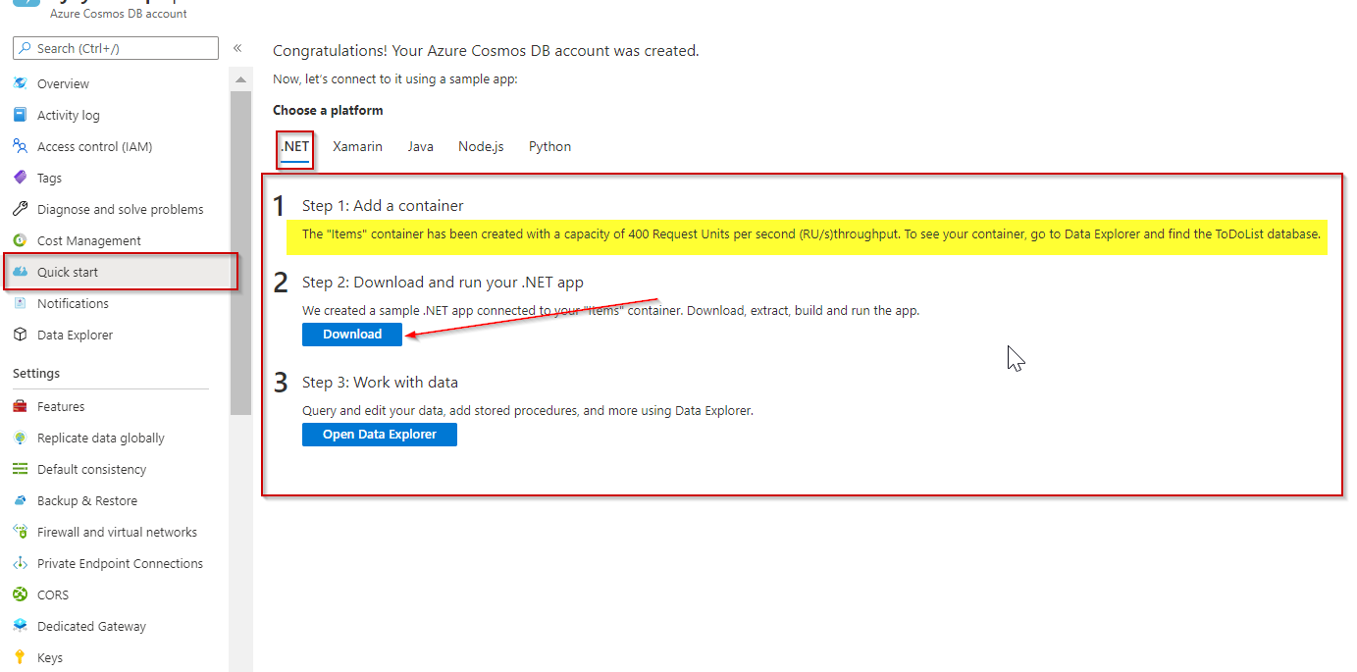Click the Notifications icon
The width and height of the screenshot is (1357, 672).
20,304
